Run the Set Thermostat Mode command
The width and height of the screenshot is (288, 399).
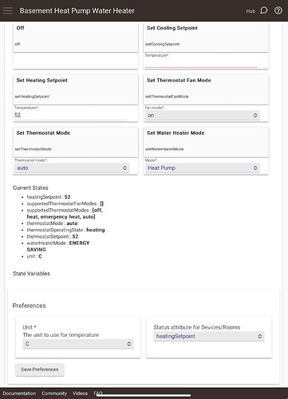point(76,142)
